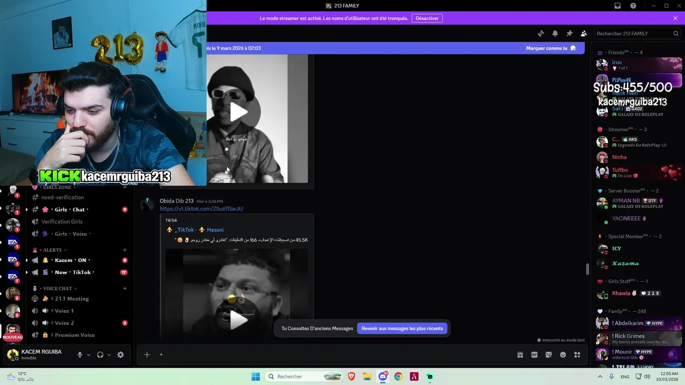Open the vt.tiktok.com link
The image size is (685, 385).
click(x=201, y=209)
